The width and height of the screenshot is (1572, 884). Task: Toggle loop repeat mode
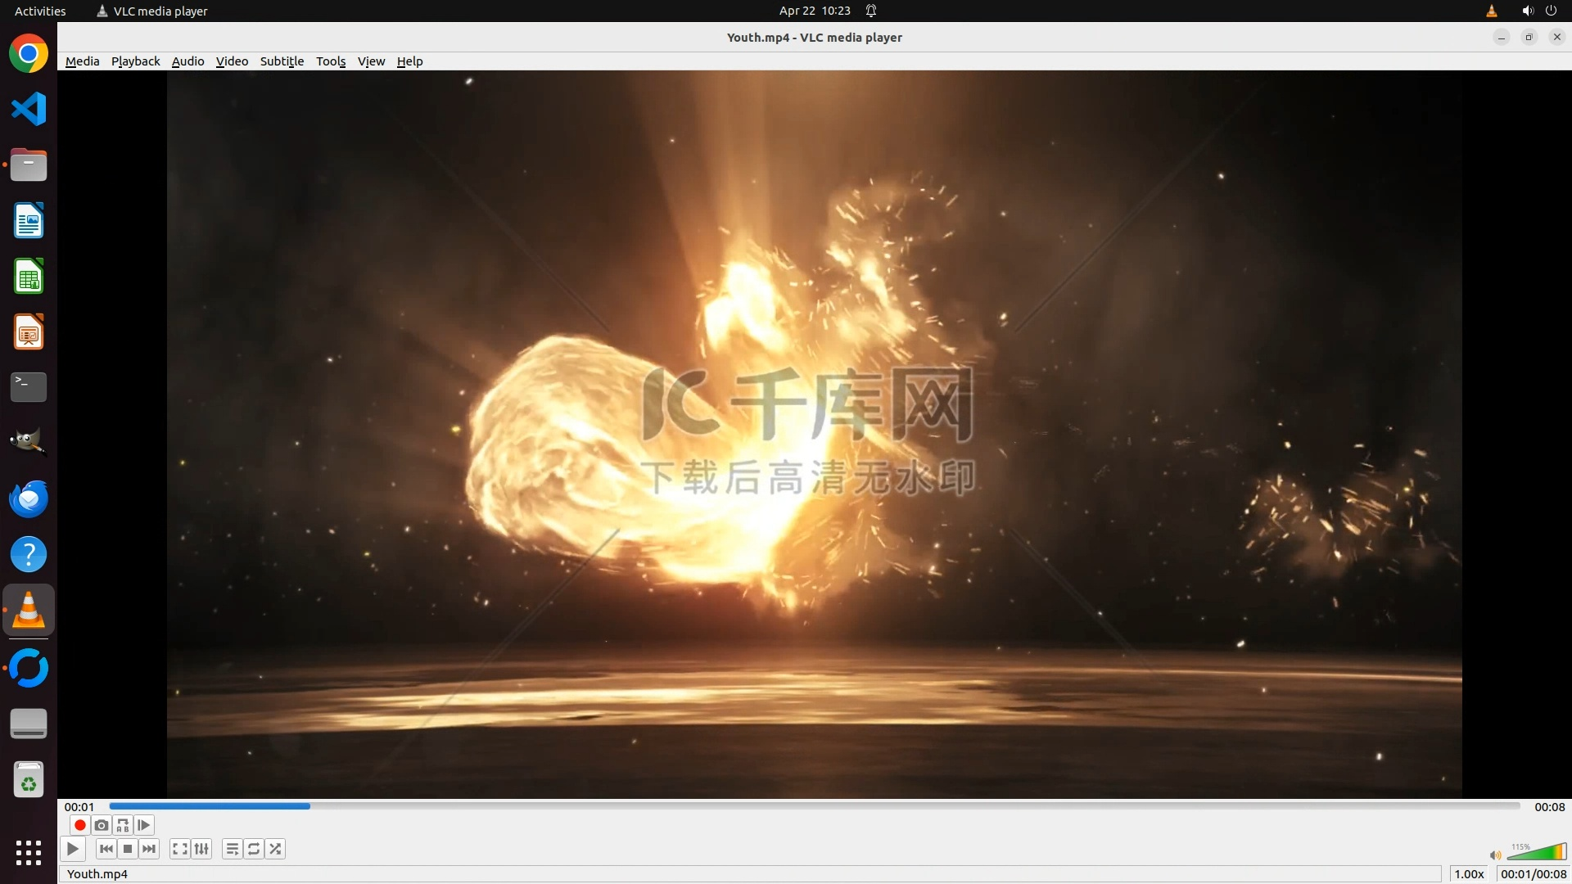[254, 849]
